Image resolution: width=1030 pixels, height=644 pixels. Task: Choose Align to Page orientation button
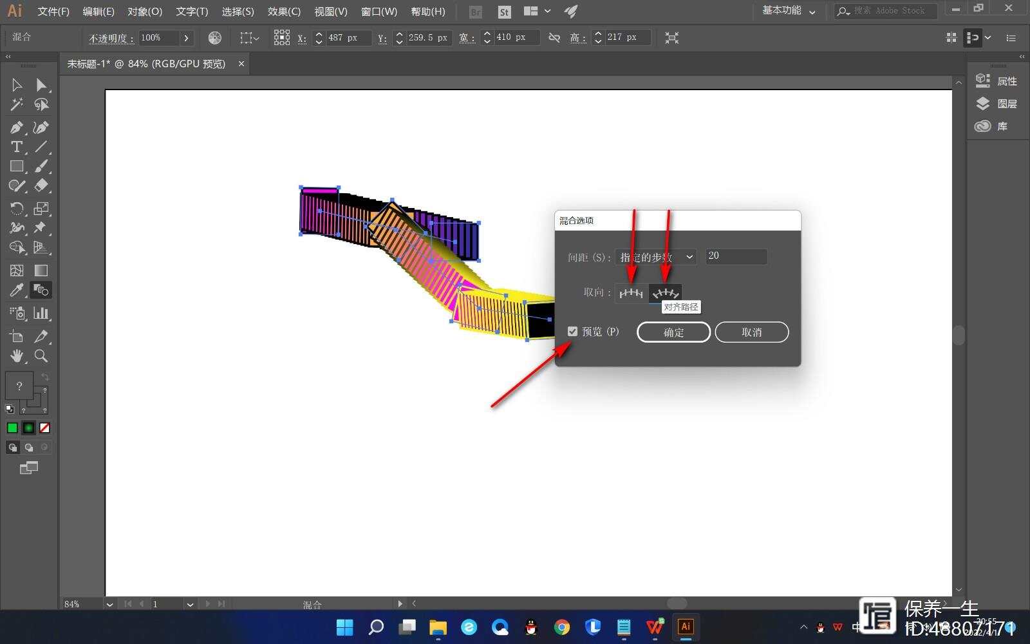pos(631,293)
